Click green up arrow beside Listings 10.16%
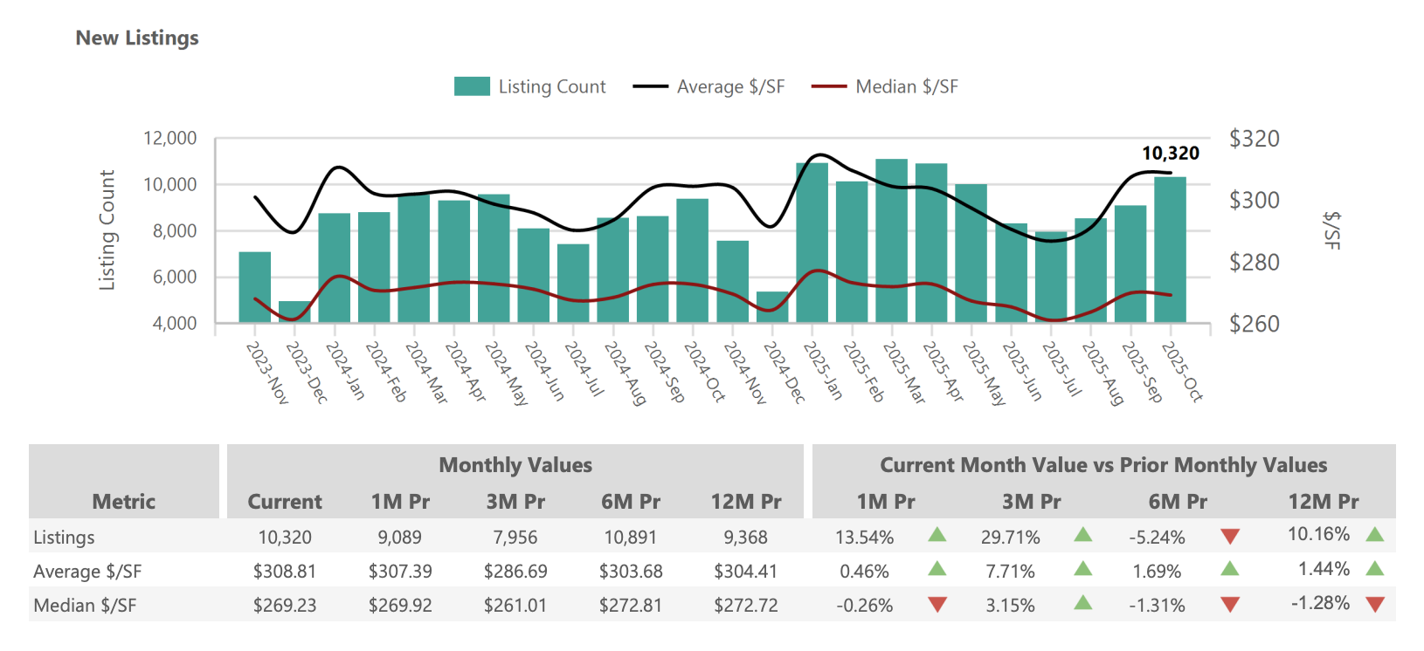 (1374, 534)
